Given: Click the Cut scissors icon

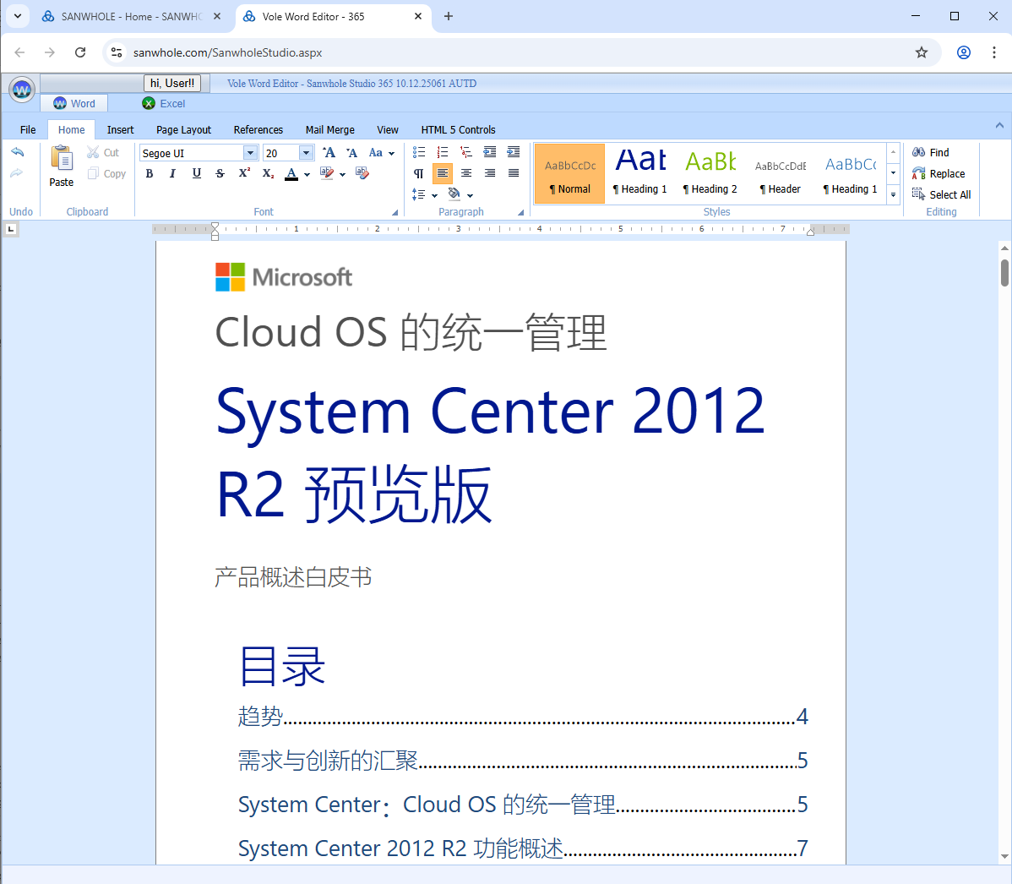Looking at the screenshot, I should coord(93,152).
